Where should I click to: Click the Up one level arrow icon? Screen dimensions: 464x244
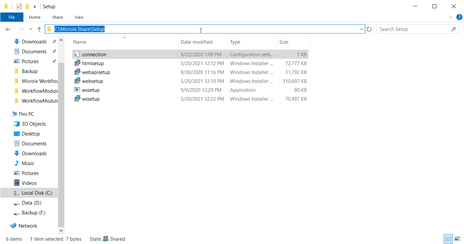click(39, 29)
